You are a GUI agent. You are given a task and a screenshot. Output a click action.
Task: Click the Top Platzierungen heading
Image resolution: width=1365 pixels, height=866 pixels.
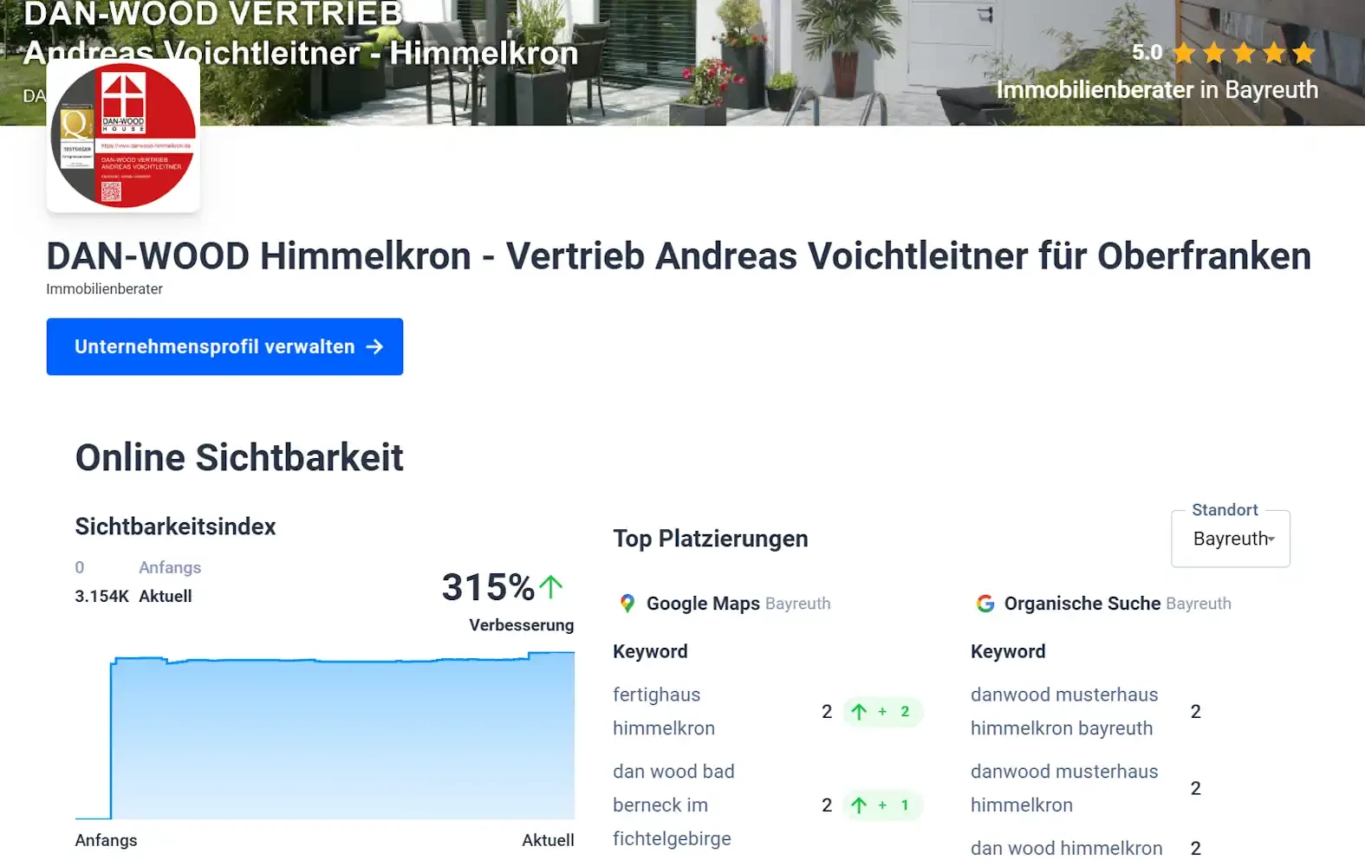coord(711,539)
